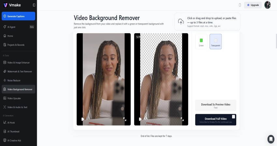Viewport: 277px width, 146px height.
Task: Click Download 5s Preview Video
Action: coord(215,105)
